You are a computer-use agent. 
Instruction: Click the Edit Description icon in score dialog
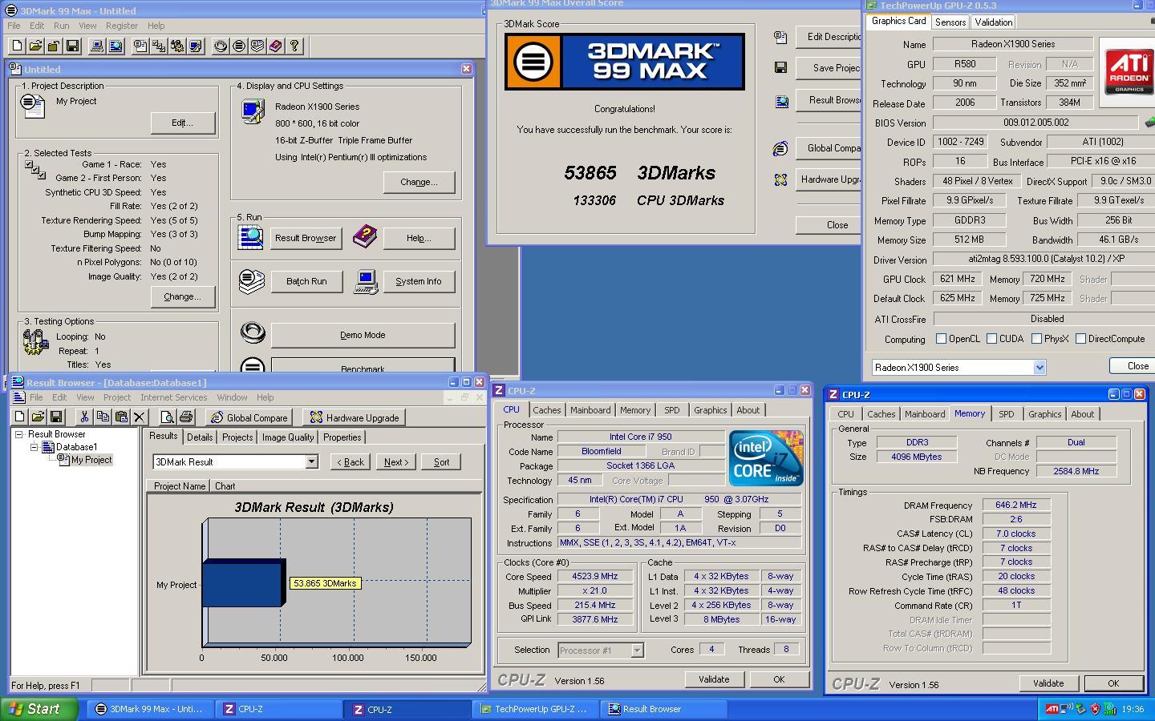pyautogui.click(x=780, y=37)
